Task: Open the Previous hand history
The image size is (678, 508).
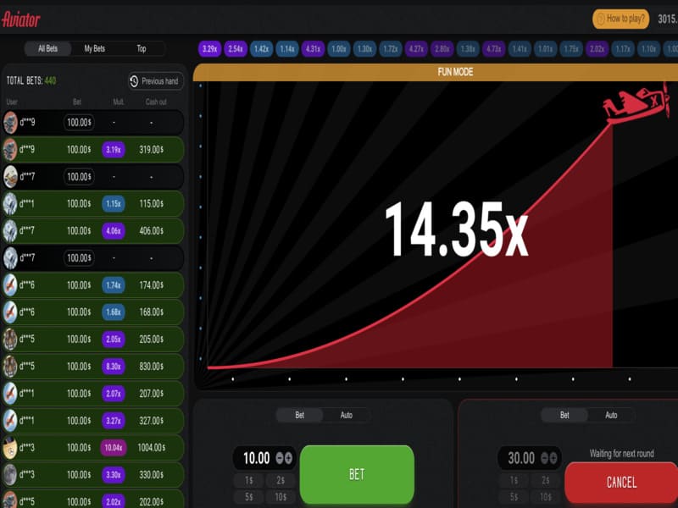Action: [154, 81]
